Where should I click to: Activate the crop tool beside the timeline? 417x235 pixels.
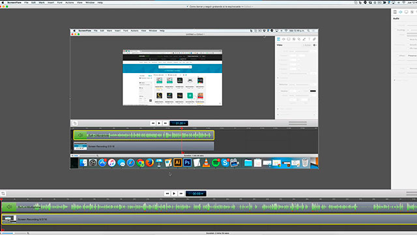3,193
